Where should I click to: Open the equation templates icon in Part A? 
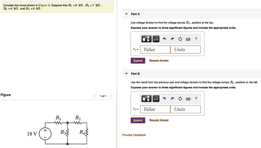pos(146,39)
